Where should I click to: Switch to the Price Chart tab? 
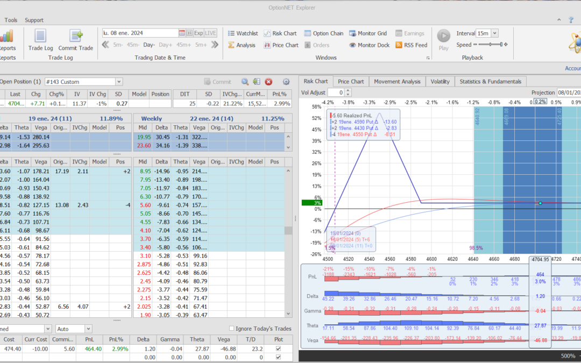(x=351, y=81)
